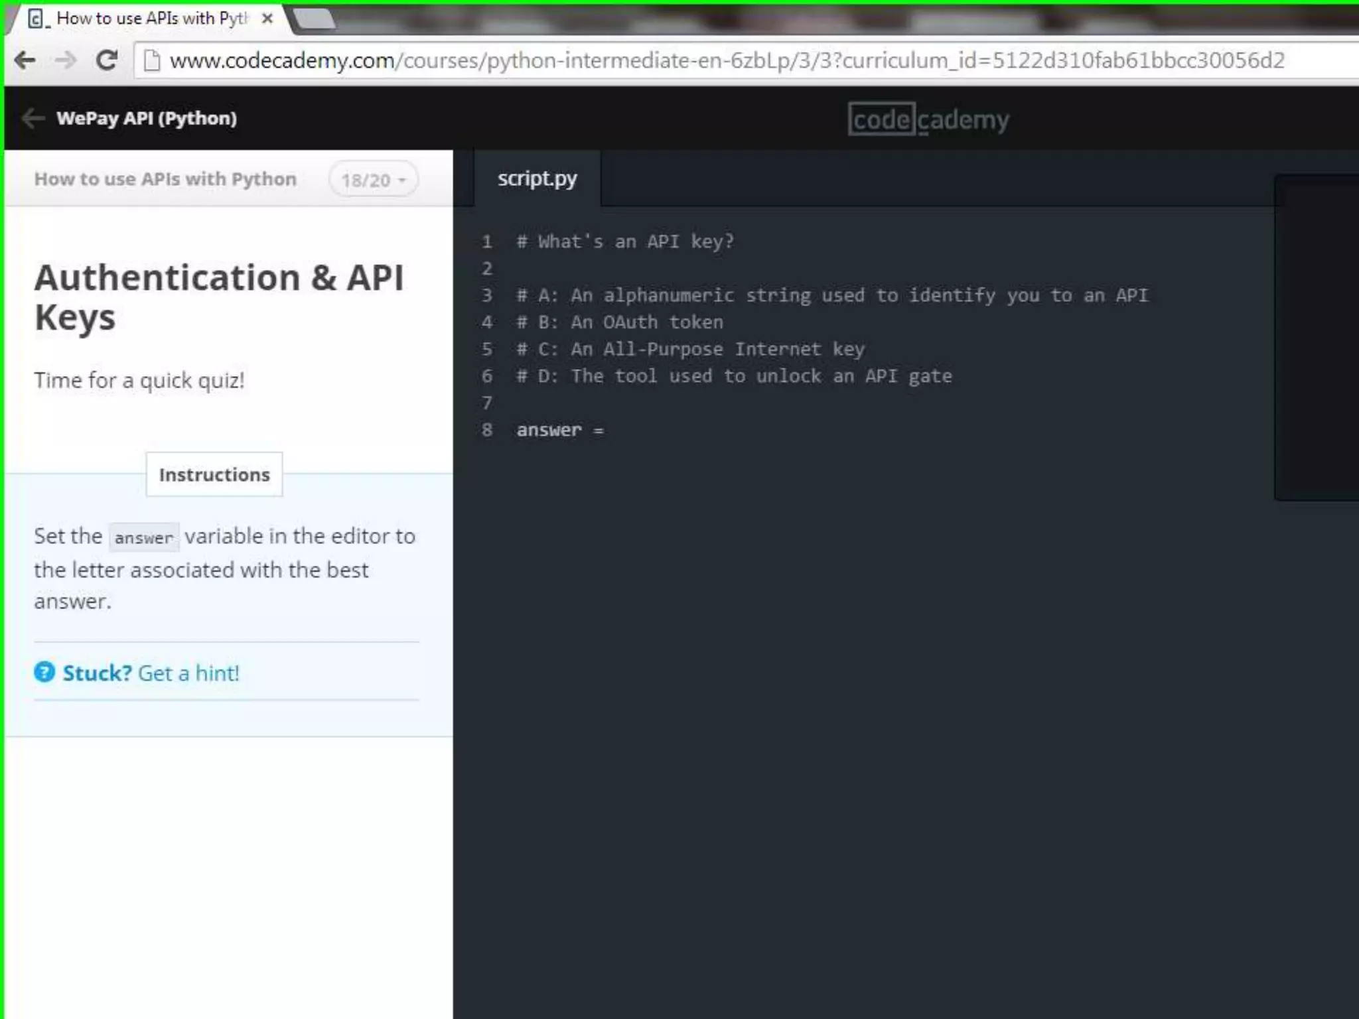Screen dimensions: 1359x1019
Task: Select the script.py editor tab
Action: click(x=537, y=178)
